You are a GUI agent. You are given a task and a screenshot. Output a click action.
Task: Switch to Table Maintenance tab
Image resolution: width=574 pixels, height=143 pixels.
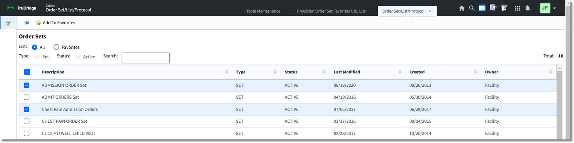coord(263,11)
